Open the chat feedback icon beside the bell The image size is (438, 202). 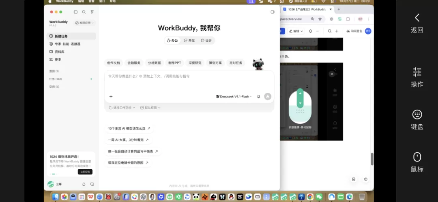[x=92, y=185]
